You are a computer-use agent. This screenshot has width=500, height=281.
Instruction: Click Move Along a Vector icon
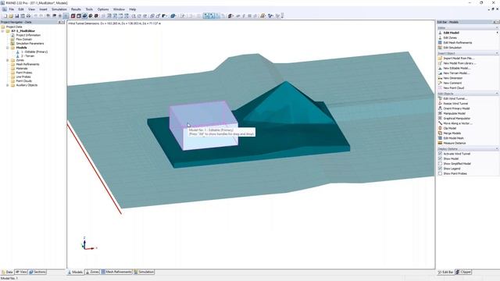tap(440, 123)
